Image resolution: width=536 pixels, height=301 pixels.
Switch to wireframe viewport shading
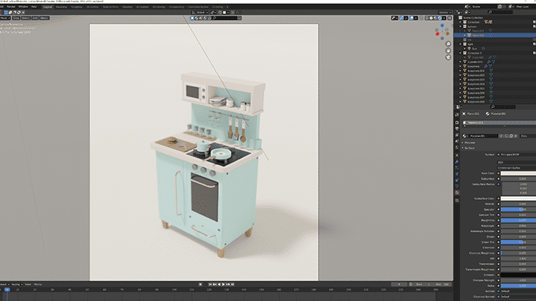click(x=427, y=18)
